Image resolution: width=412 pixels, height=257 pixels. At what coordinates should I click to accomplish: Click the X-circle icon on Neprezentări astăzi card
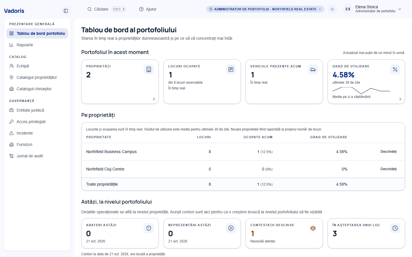(231, 228)
